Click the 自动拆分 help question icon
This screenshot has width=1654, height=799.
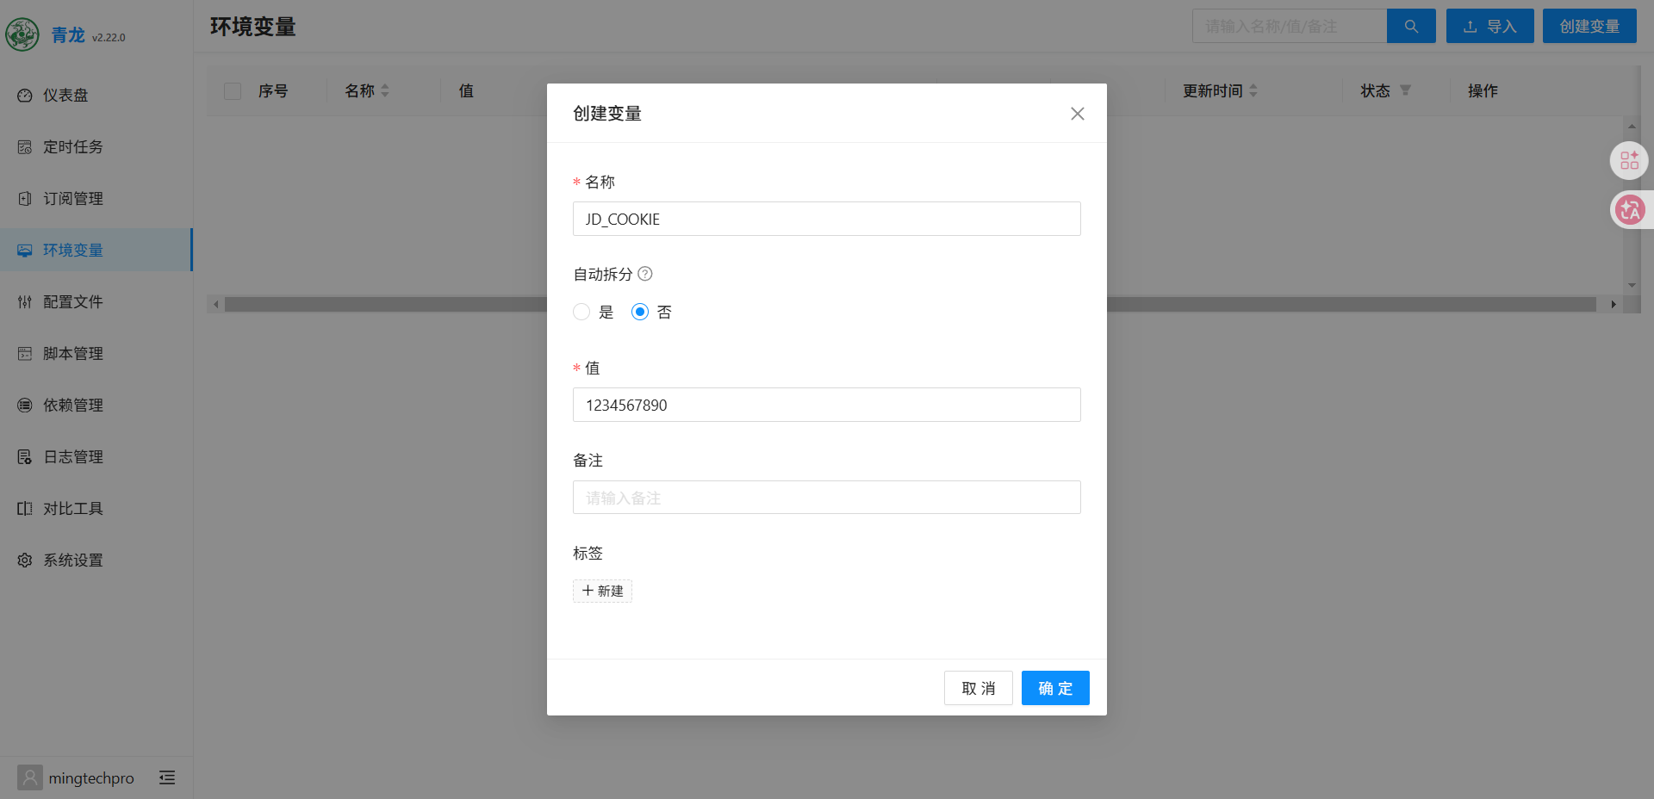645,274
